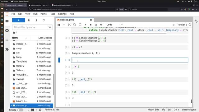Click the file browser scrollbar thumb
This screenshot has width=199, height=112.
pyautogui.click(x=54, y=85)
